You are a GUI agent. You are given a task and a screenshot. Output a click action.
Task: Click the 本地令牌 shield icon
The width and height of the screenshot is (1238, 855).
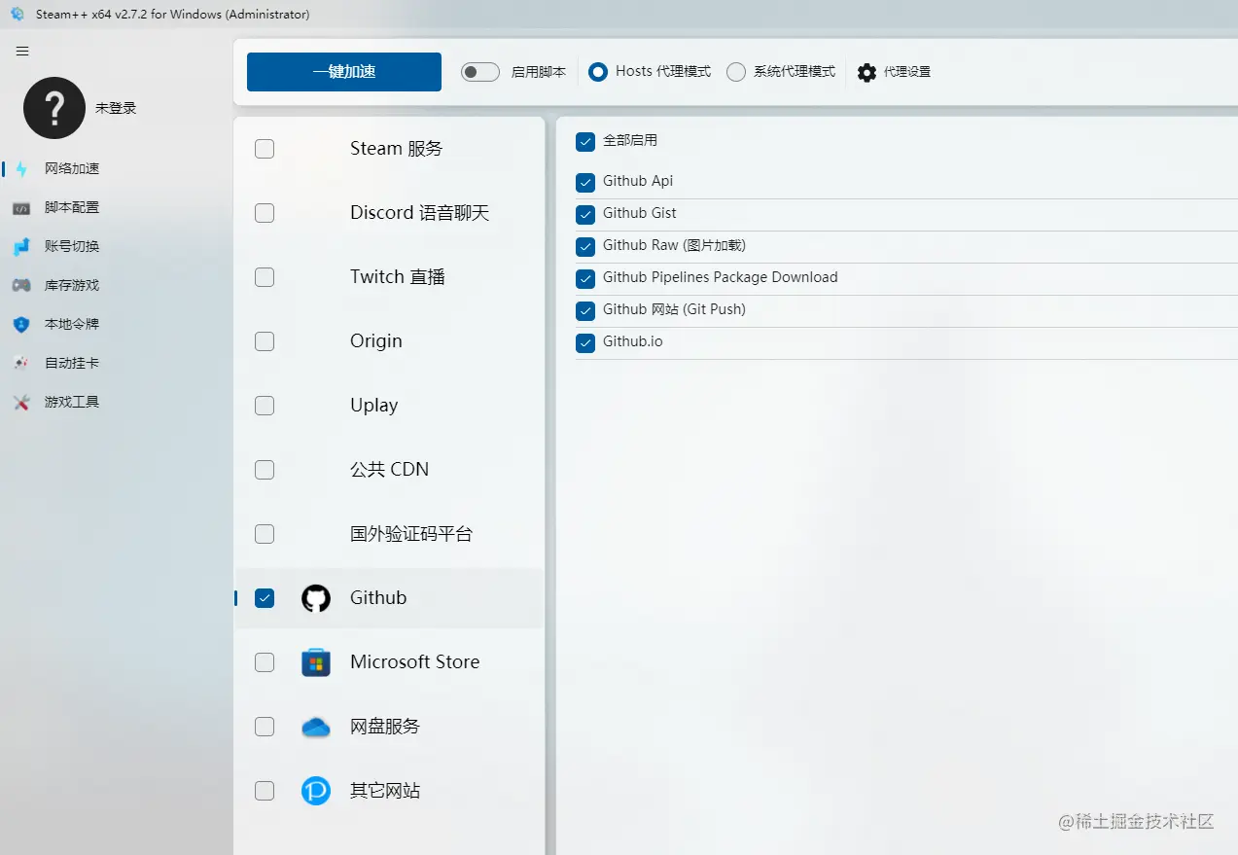coord(21,325)
